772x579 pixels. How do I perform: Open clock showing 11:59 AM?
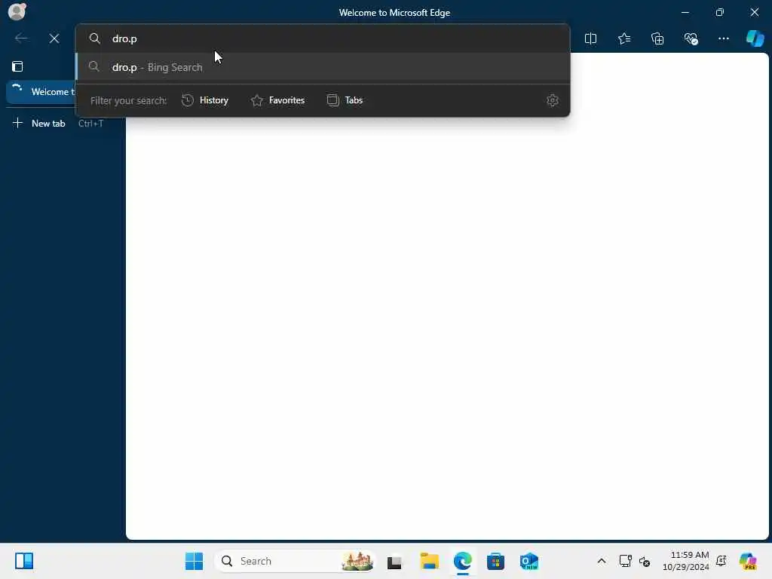(x=686, y=561)
